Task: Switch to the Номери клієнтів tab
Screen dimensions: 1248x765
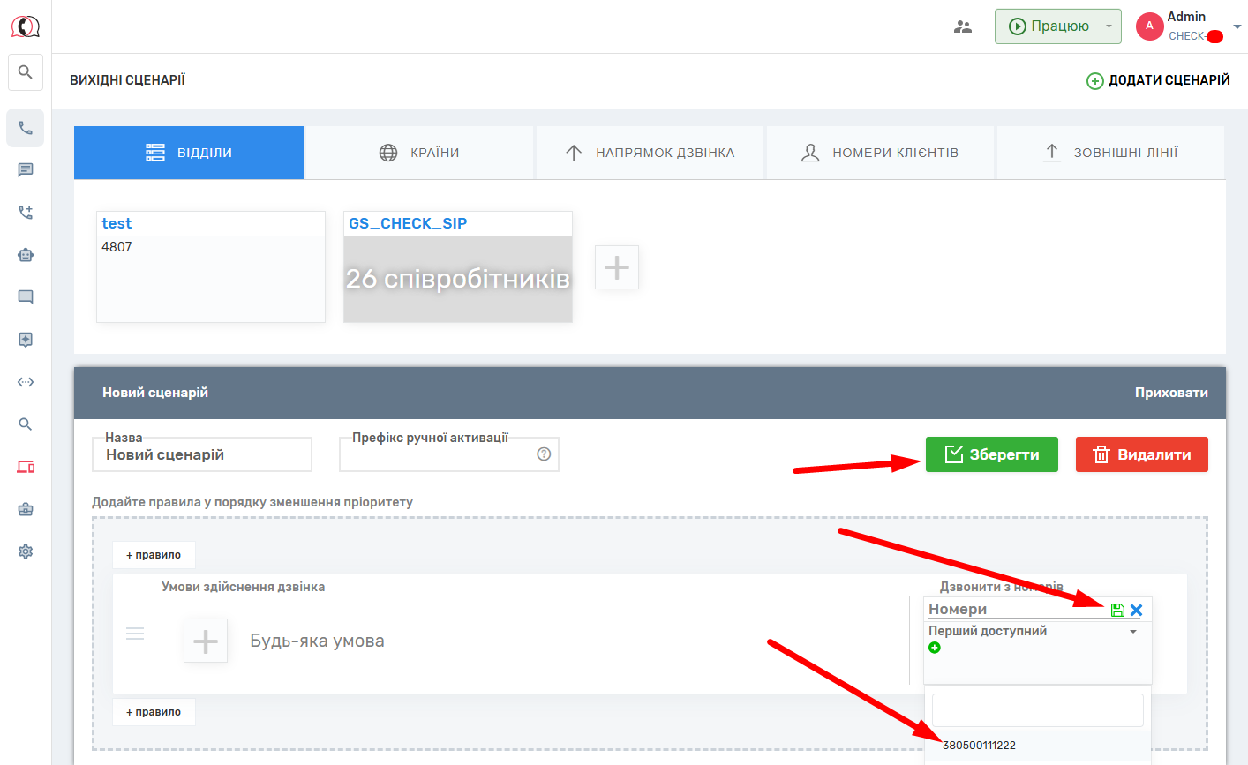Action: point(880,153)
